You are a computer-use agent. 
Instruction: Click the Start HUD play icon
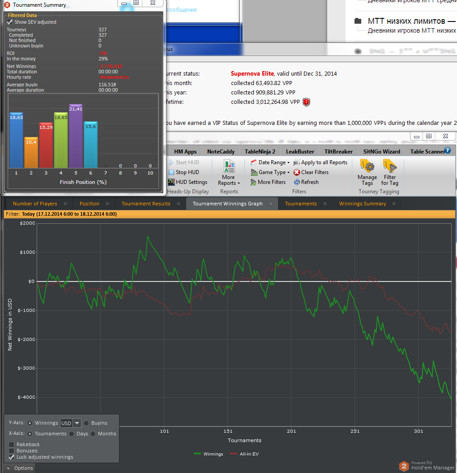pos(171,162)
